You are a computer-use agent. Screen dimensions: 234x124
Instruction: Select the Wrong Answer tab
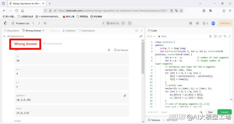coord(32,31)
